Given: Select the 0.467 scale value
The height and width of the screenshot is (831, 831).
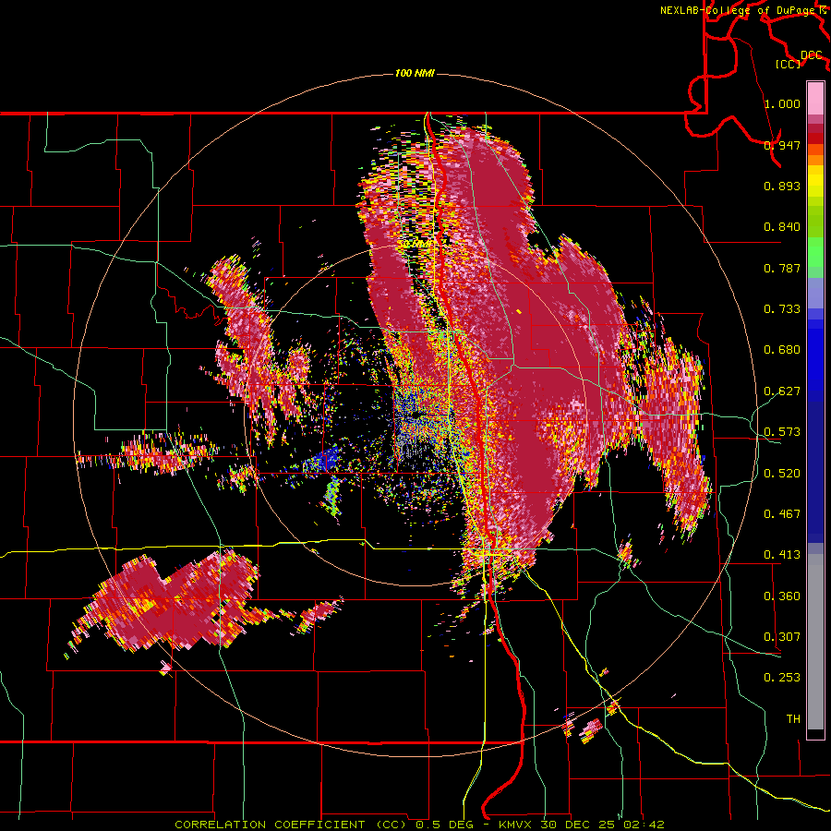Looking at the screenshot, I should 782,514.
